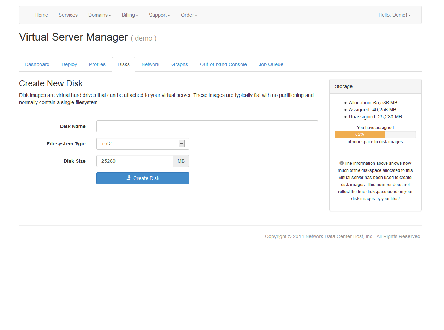444x330 pixels.
Task: Show the Job Queue tab
Action: (271, 64)
